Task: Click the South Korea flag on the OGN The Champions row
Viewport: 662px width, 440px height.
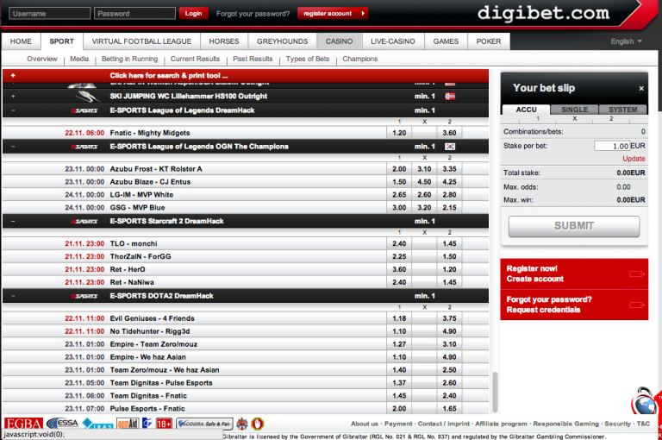Action: point(450,147)
